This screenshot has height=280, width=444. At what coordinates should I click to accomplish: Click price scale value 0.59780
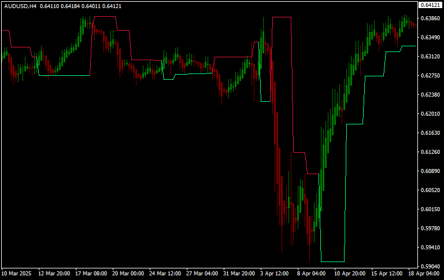click(x=430, y=228)
